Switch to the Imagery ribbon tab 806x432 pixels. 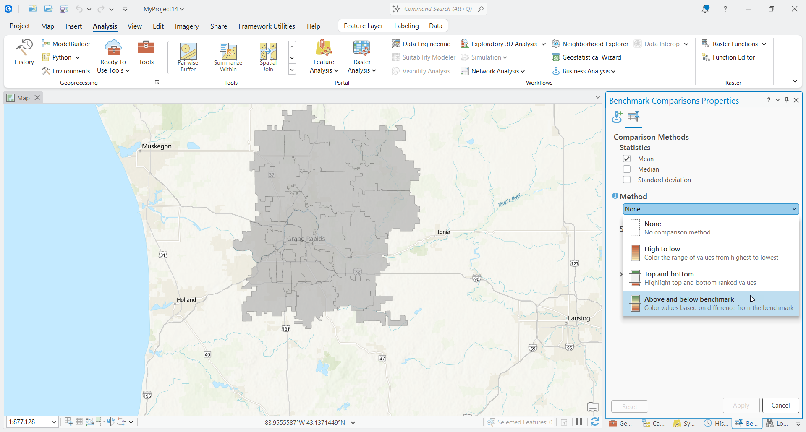(x=187, y=26)
